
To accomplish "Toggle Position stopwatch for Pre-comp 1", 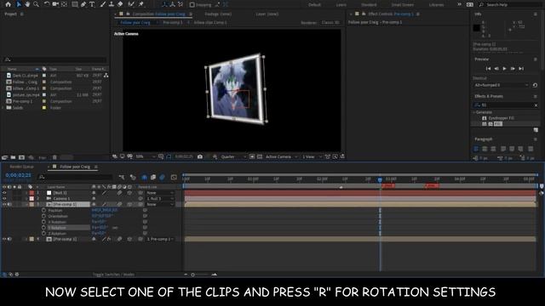I will [x=43, y=211].
